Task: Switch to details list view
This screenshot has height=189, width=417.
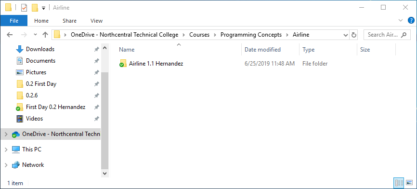Action: 398,183
